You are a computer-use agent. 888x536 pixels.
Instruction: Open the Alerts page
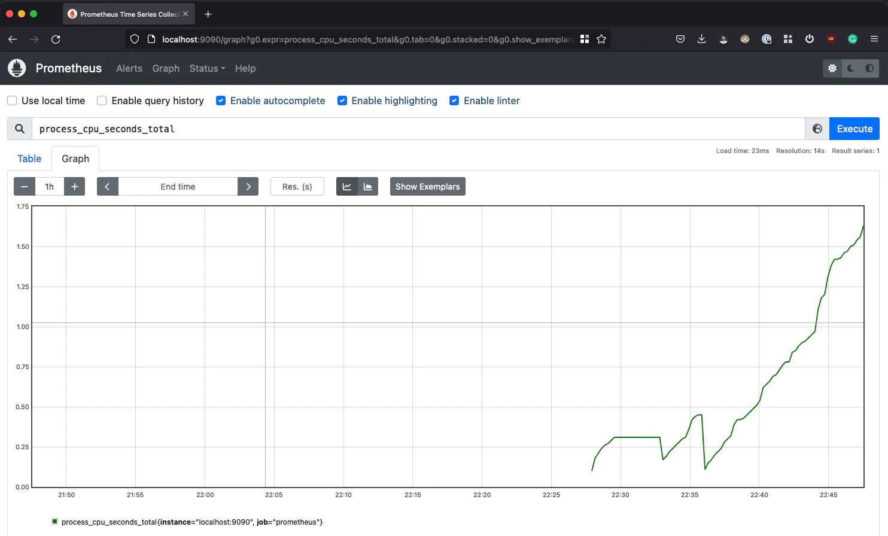(x=129, y=68)
